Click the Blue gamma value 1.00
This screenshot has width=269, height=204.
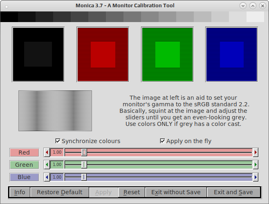[x=57, y=177]
